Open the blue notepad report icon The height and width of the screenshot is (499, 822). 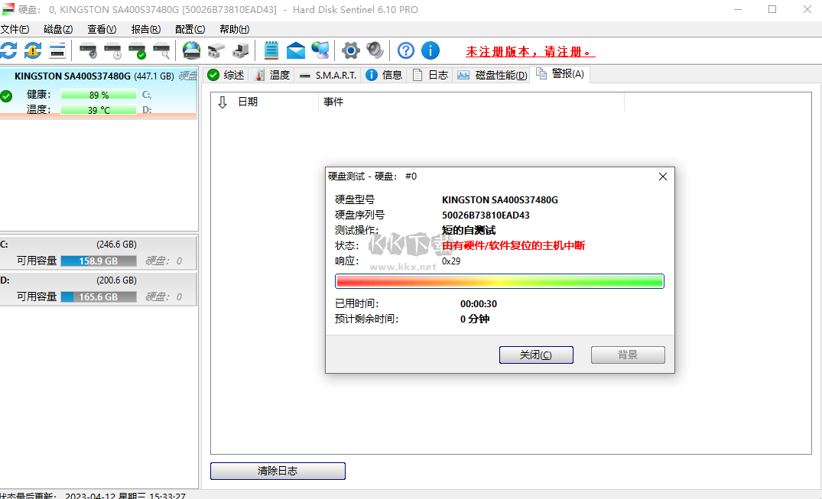pyautogui.click(x=271, y=51)
